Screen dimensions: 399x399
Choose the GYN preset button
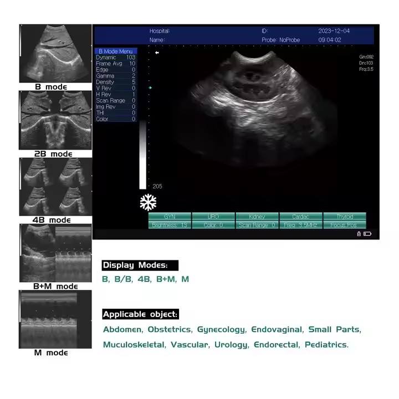point(170,217)
